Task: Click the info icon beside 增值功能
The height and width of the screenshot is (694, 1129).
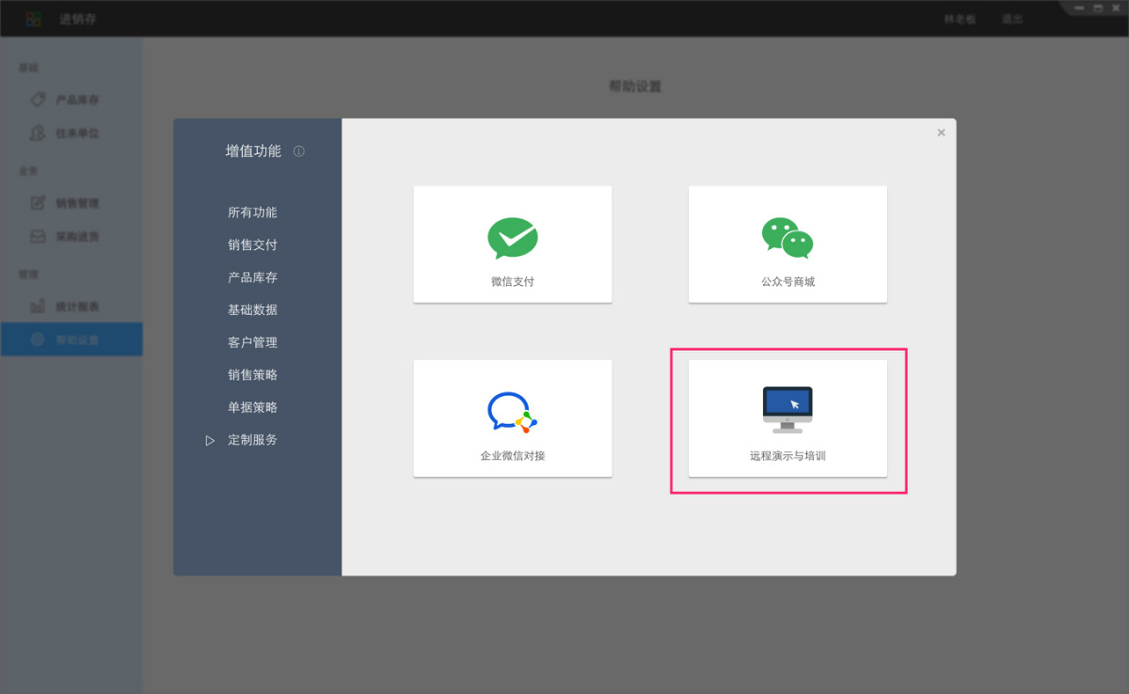Action: [299, 151]
